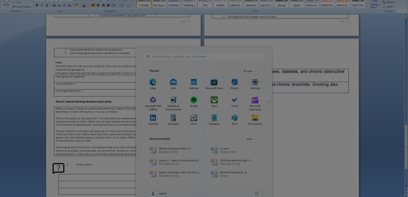The height and width of the screenshot is (197, 408).
Task: Toggle Italic formatting in Word ribbon
Action: pos(42,5)
